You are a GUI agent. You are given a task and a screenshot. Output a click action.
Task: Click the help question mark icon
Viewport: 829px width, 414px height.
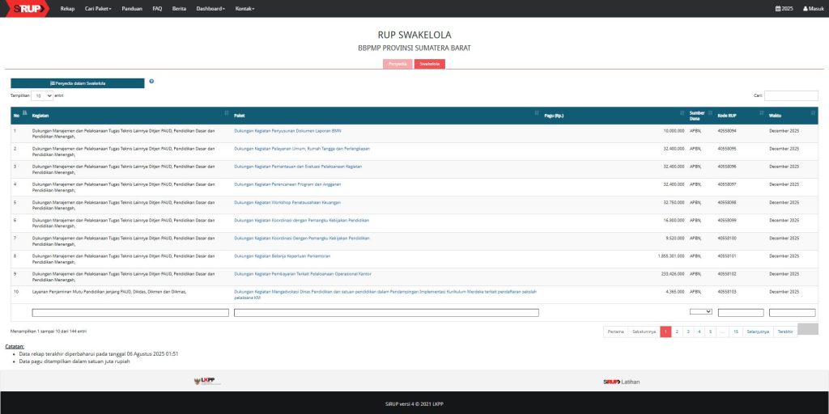coord(151,82)
